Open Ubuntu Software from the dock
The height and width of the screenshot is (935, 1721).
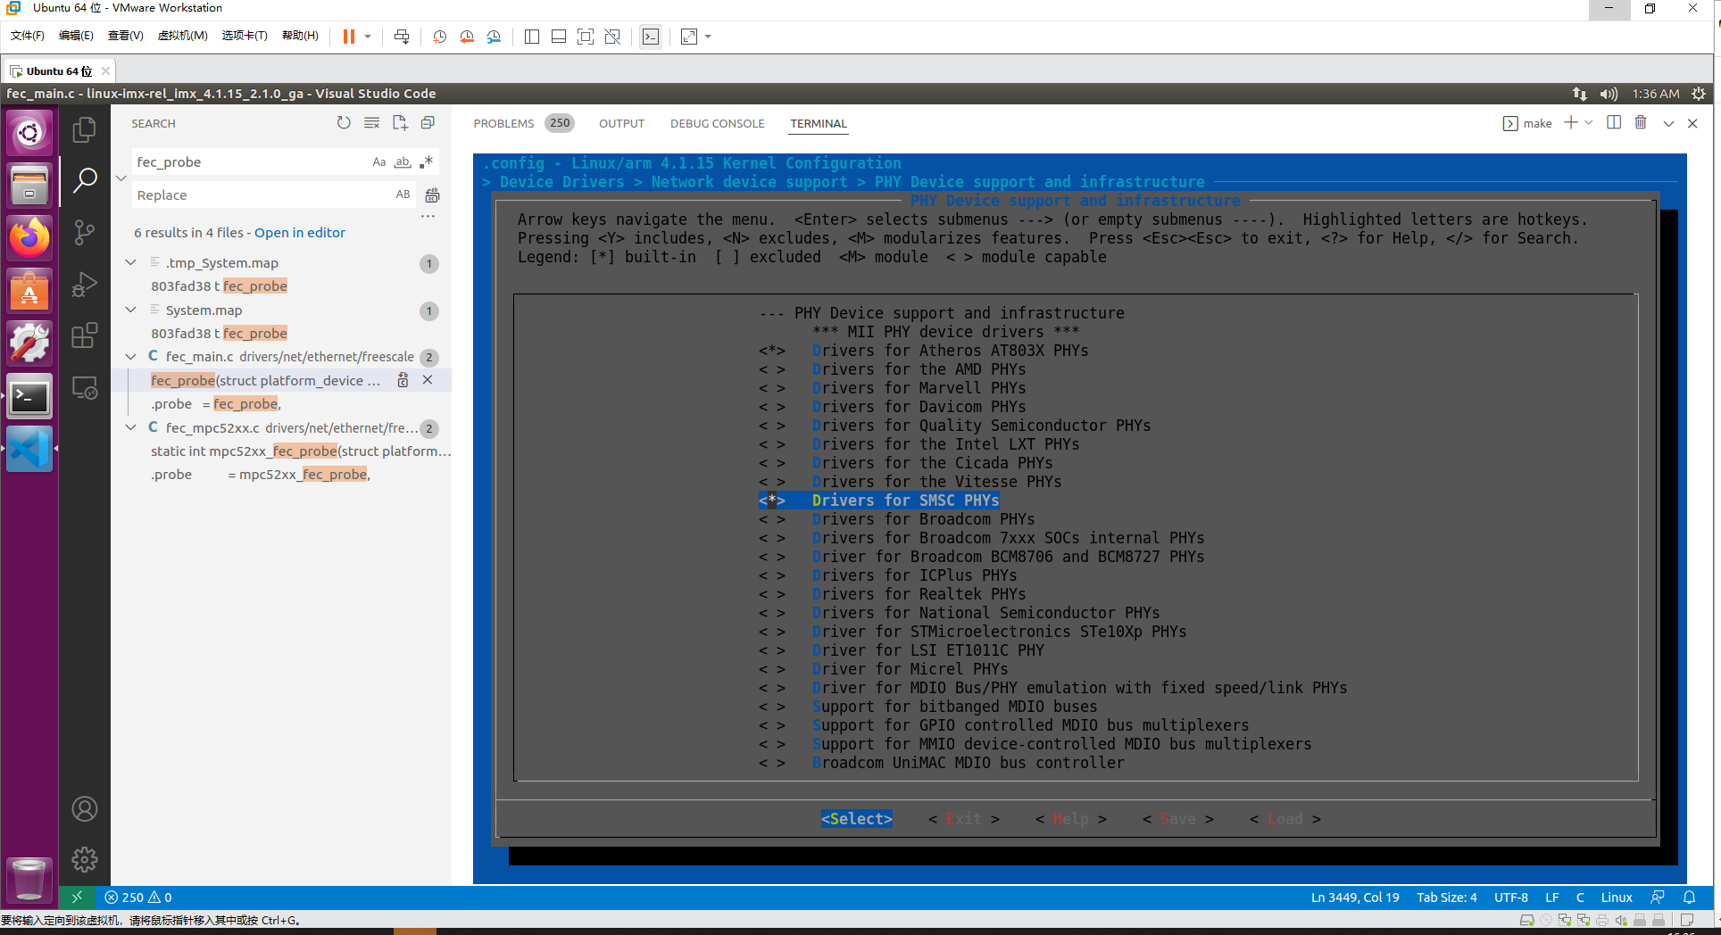29,291
